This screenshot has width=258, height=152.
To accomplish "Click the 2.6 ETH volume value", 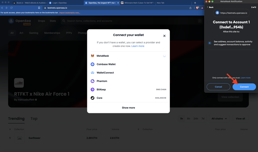I will (114, 138).
